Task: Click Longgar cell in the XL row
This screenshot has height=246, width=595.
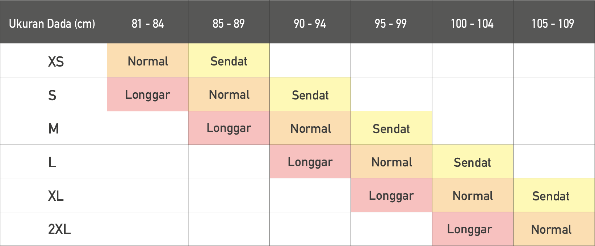Action: [x=391, y=195]
